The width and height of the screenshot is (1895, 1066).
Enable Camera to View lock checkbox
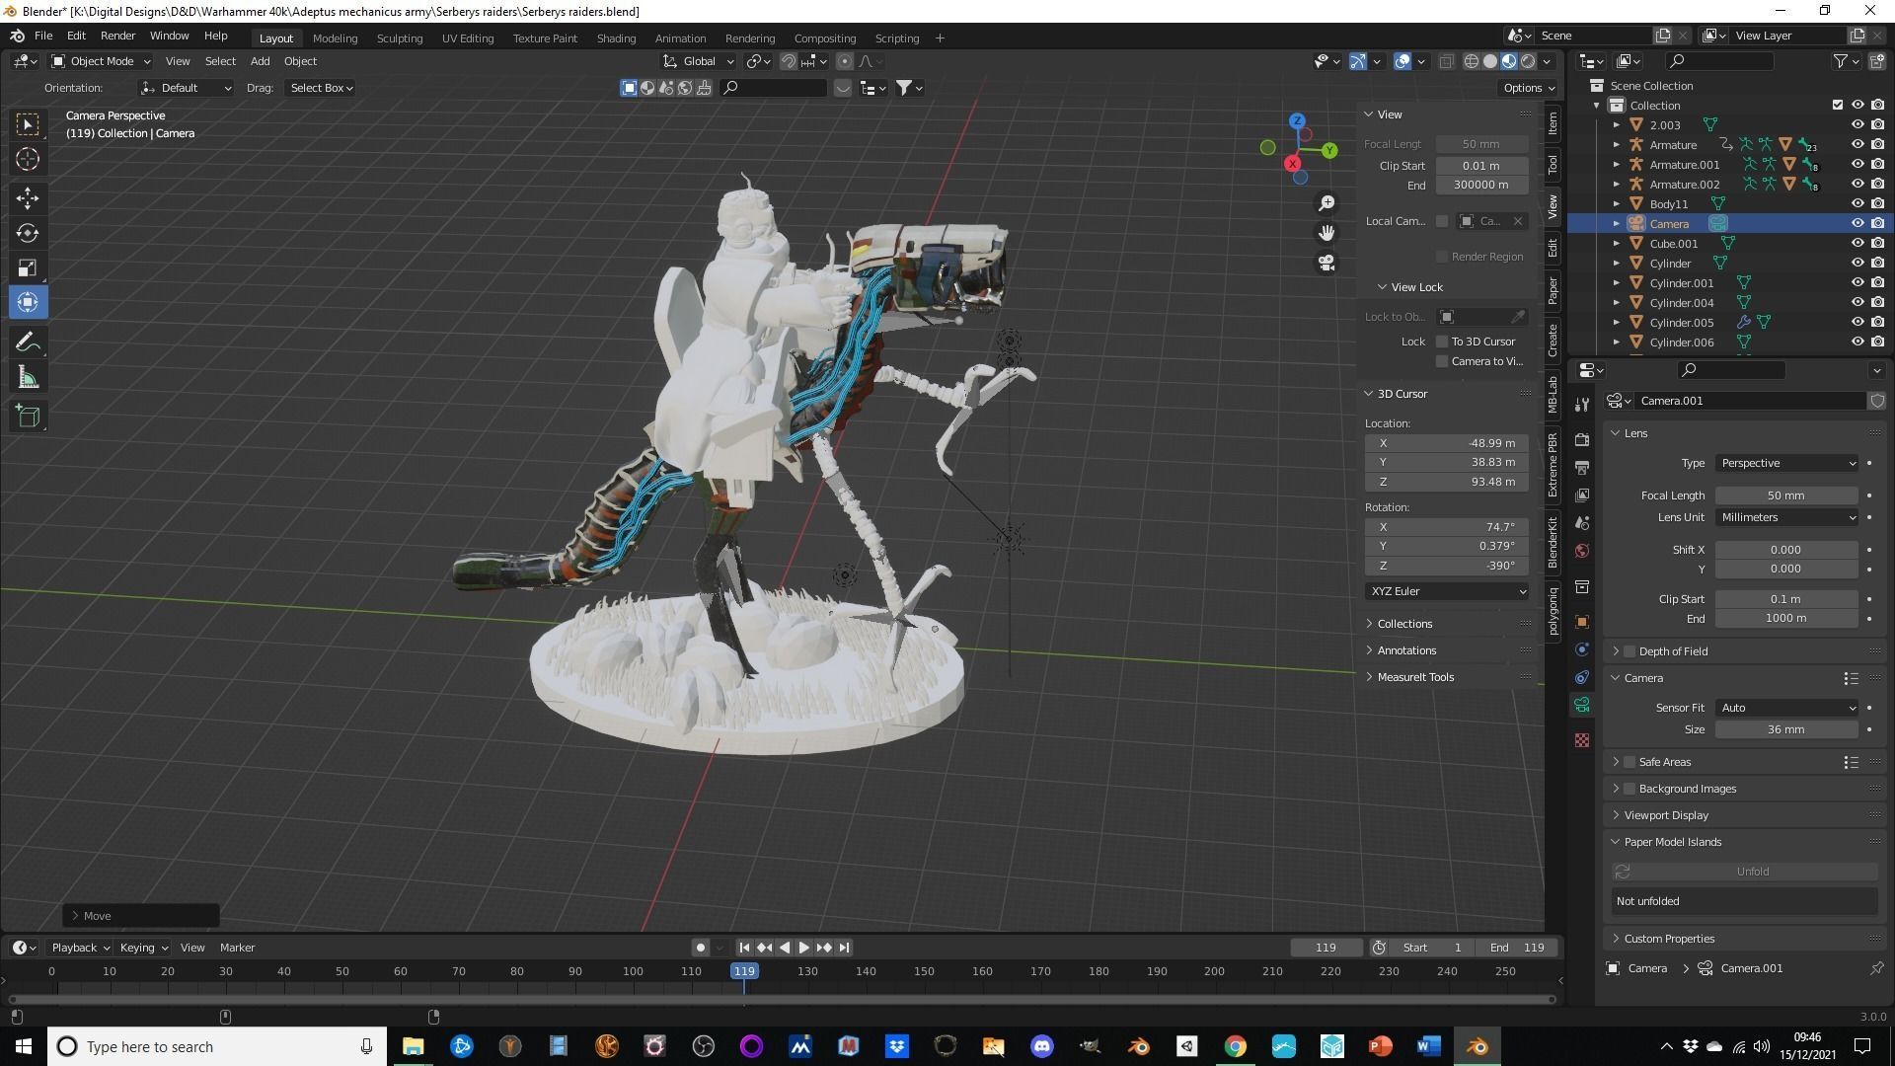[x=1442, y=361]
